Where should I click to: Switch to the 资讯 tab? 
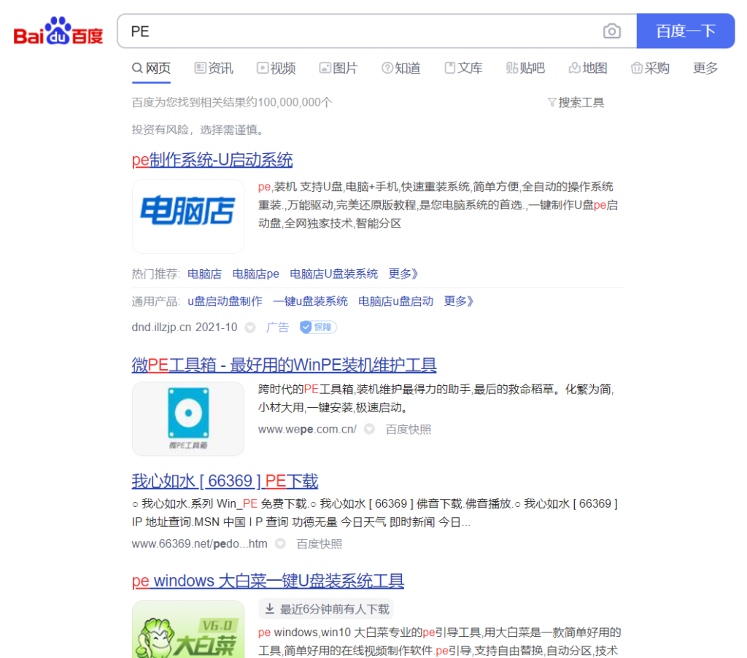pos(214,68)
